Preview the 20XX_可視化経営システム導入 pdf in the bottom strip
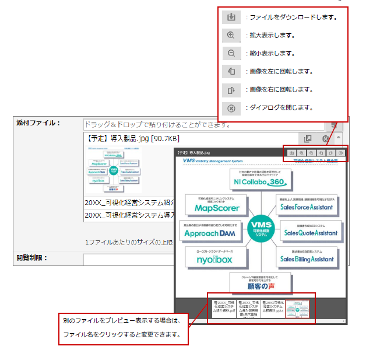The height and width of the screenshot is (360, 373). 249,309
